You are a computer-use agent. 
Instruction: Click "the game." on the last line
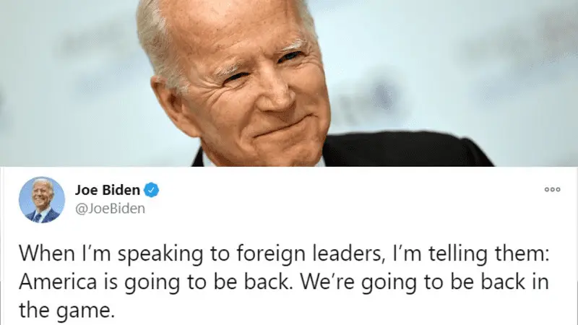[x=66, y=311]
